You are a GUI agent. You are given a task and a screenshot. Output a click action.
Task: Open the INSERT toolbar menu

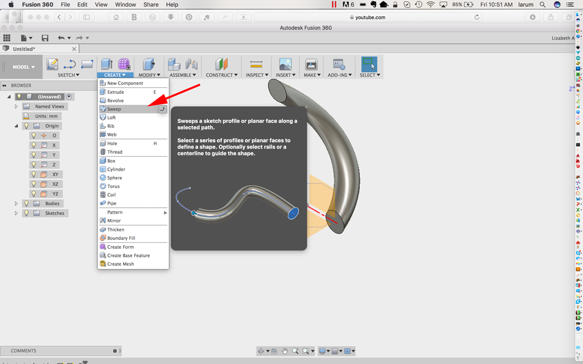point(286,75)
